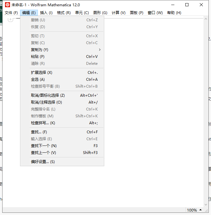Image resolution: width=211 pixels, height=215 pixels.
Task: Choose 清除 (R) menu entry
Action: (x=62, y=64)
